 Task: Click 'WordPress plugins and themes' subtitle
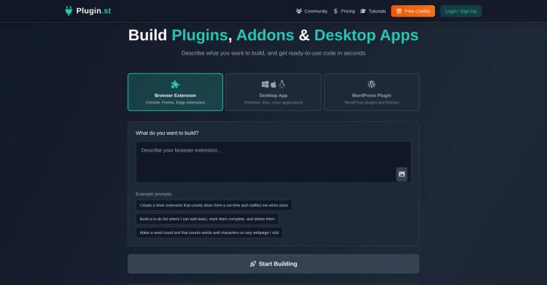[x=371, y=103]
